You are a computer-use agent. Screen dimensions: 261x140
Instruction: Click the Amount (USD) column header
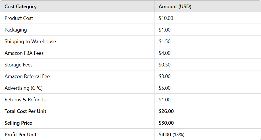[x=175, y=7]
